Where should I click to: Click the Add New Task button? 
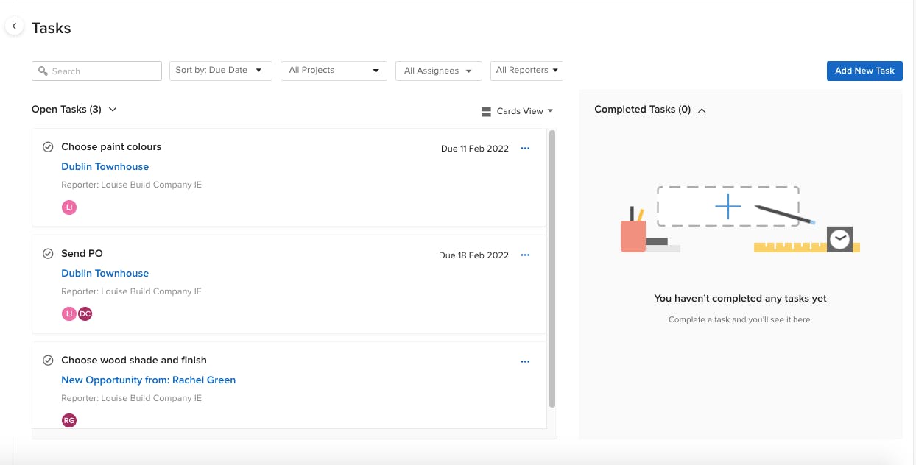[x=864, y=71]
